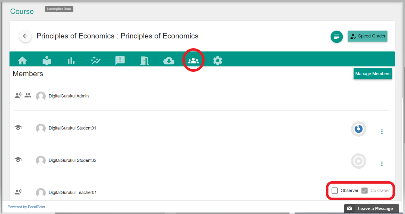
Task: Click the round green notes icon button
Action: pyautogui.click(x=336, y=37)
